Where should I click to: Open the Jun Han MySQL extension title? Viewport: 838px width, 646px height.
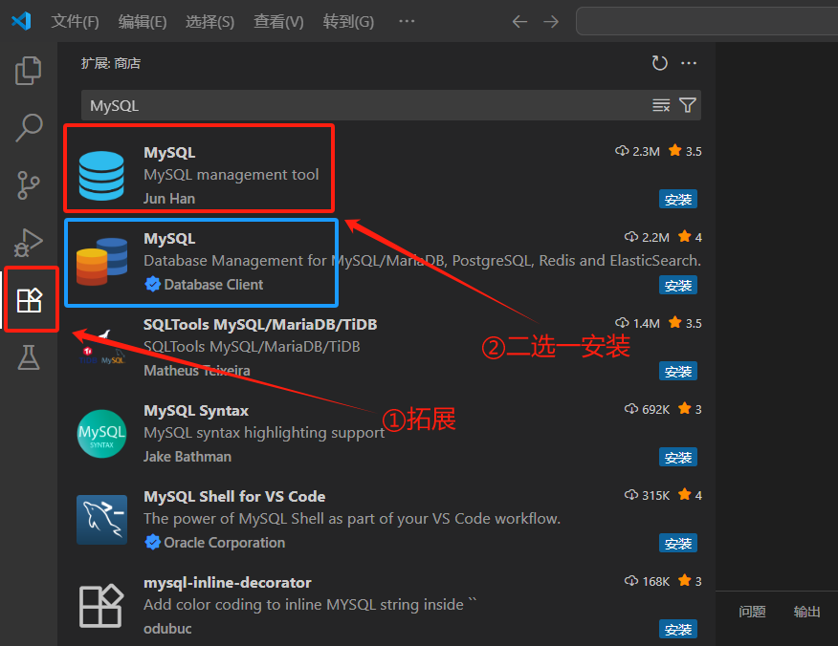[169, 153]
